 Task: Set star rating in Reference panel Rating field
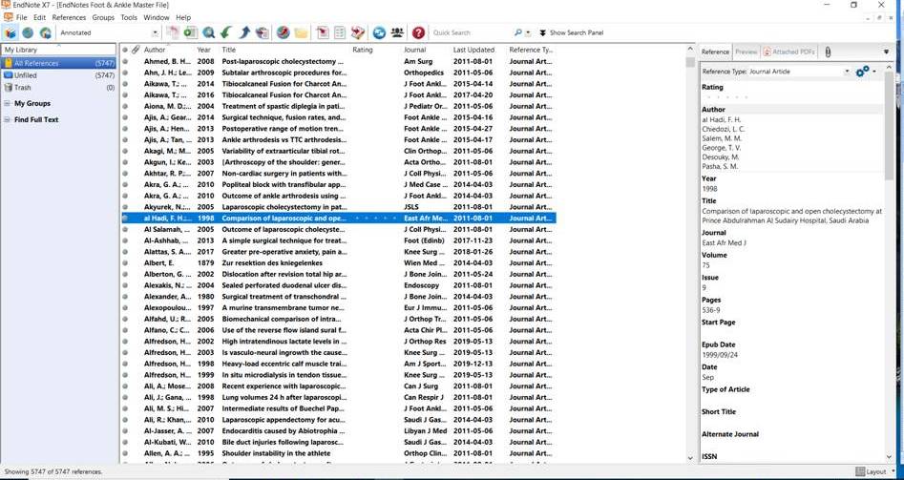(725, 97)
